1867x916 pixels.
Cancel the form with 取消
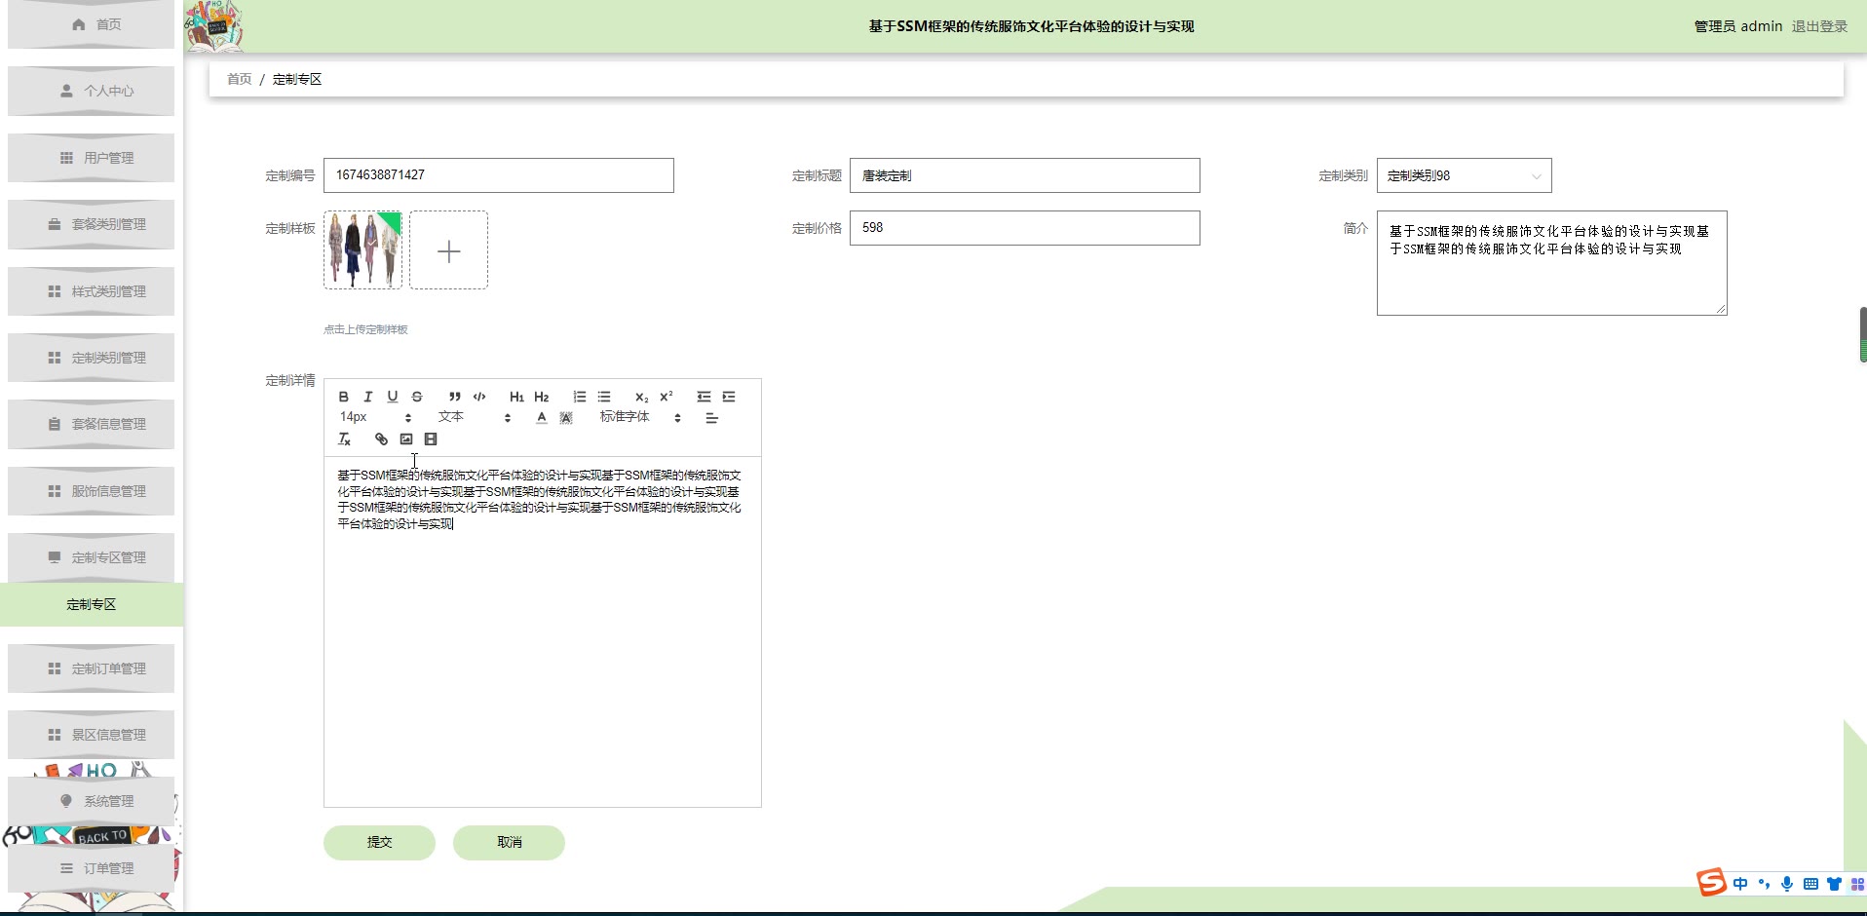pyautogui.click(x=509, y=843)
